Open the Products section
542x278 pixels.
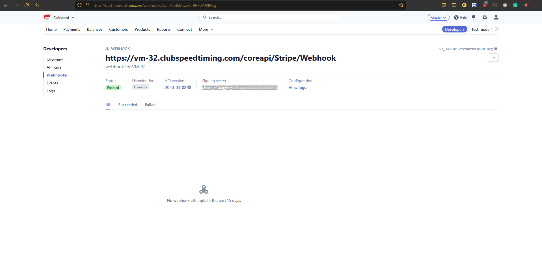(142, 29)
